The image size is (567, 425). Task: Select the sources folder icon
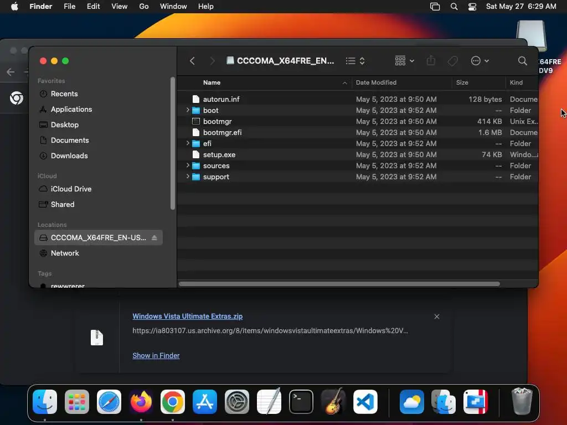pos(196,165)
